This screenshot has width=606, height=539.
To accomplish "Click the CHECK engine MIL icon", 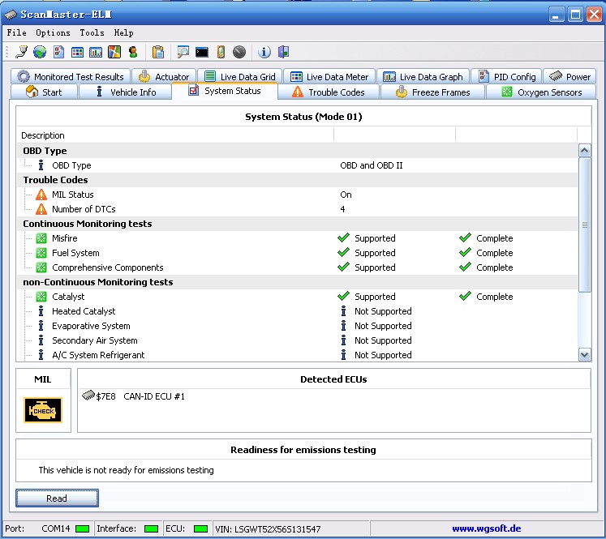I will coord(43,410).
